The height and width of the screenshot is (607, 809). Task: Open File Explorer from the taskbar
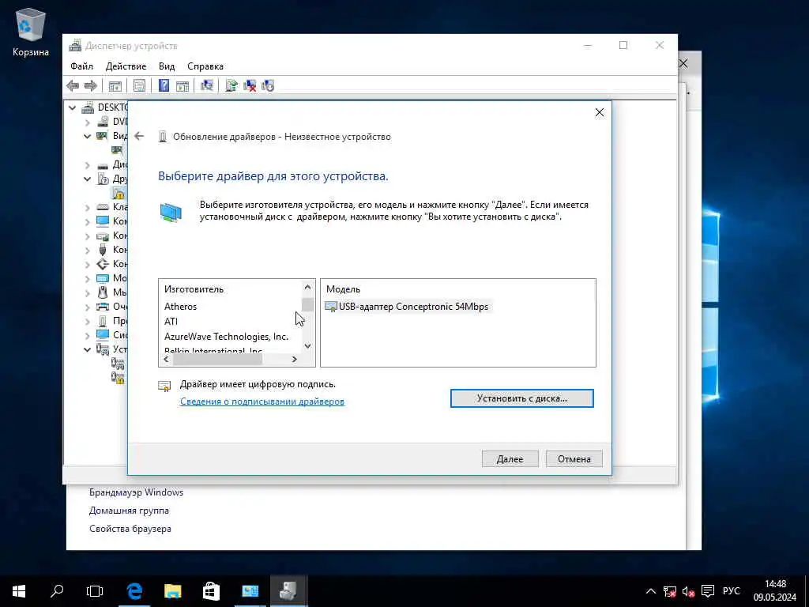point(173,591)
